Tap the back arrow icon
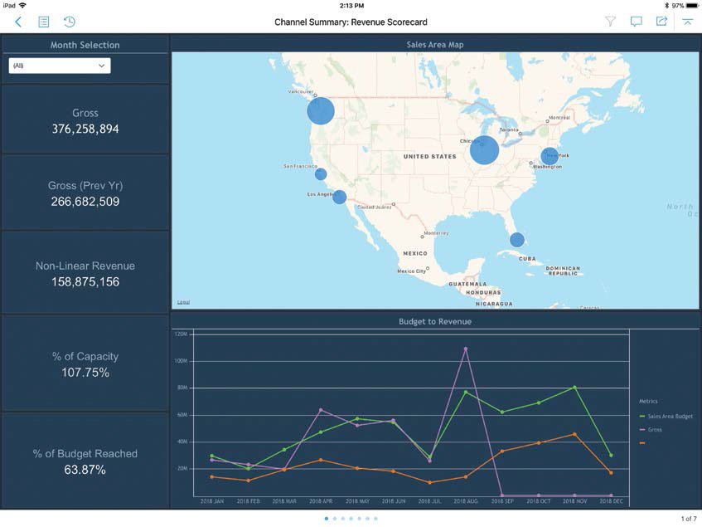The image size is (702, 527). (18, 22)
